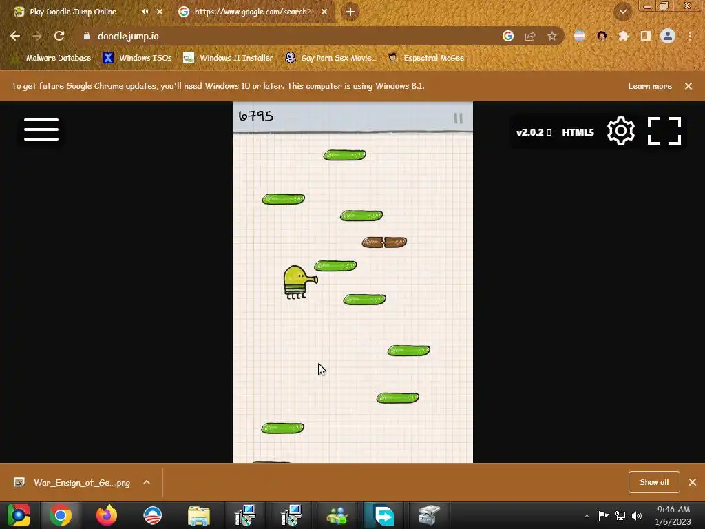Enter fullscreen mode for the game
The width and height of the screenshot is (705, 529).
(x=664, y=131)
